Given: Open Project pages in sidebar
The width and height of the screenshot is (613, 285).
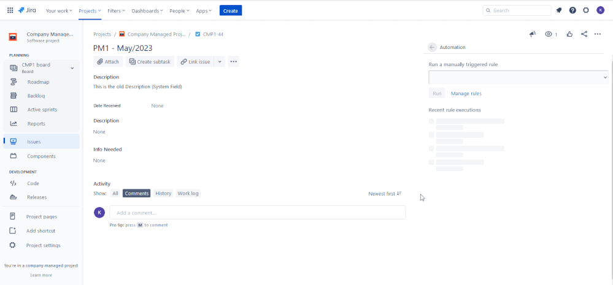Looking at the screenshot, I should pos(42,217).
